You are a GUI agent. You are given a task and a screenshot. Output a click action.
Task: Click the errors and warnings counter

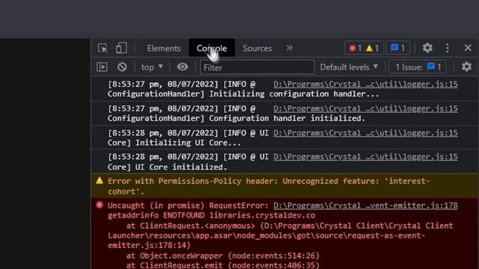coord(364,48)
